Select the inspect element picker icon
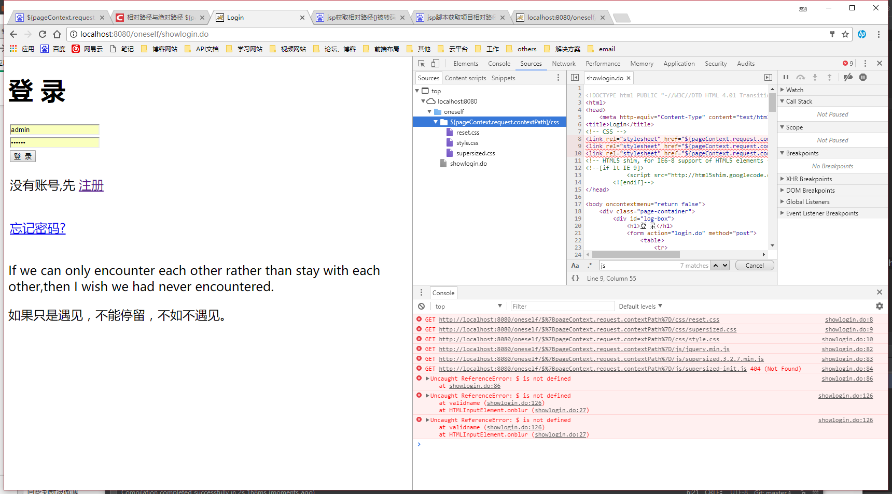The height and width of the screenshot is (494, 892). 421,64
